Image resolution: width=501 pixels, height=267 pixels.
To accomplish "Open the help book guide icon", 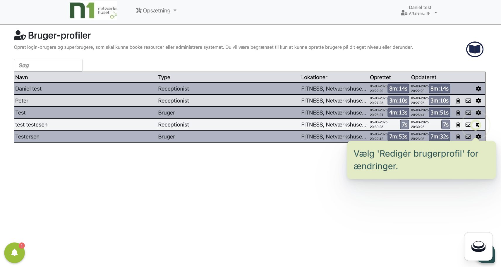I will coord(475,49).
